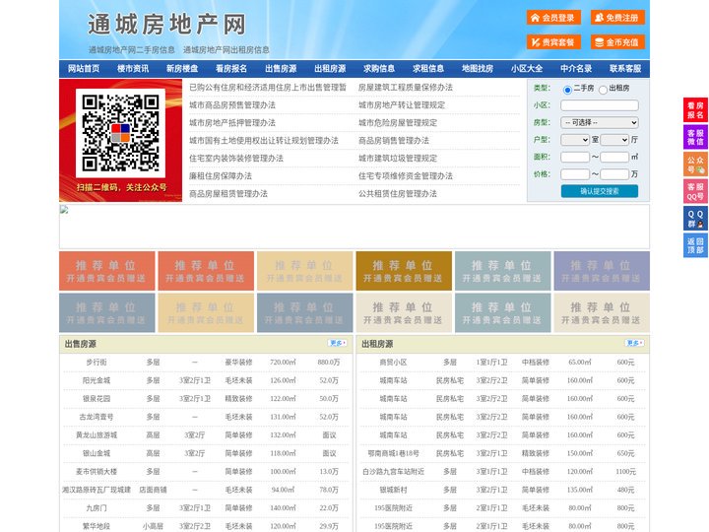Screen dimensions: 709x532
Task: Click the 客服微信 floating sidebar icon
Action: (x=695, y=137)
